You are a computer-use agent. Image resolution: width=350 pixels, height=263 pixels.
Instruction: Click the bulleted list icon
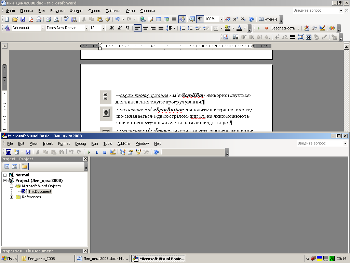[190, 28]
